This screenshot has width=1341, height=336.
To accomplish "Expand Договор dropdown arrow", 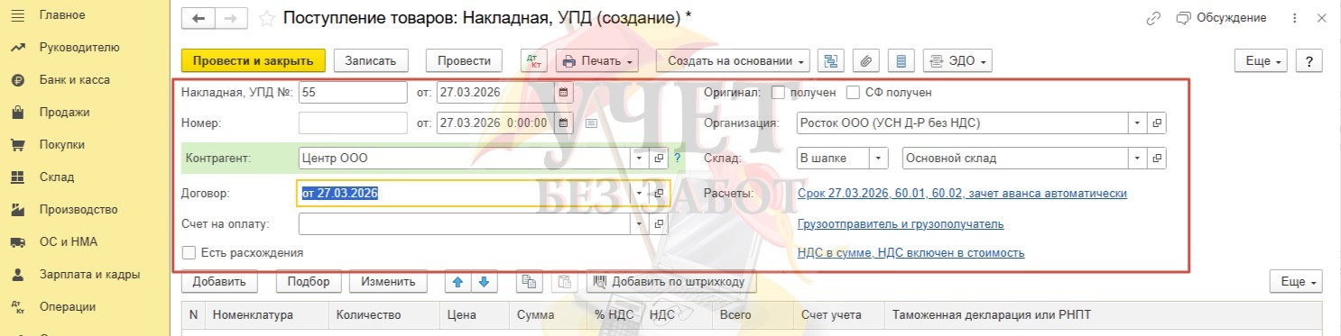I will point(640,193).
